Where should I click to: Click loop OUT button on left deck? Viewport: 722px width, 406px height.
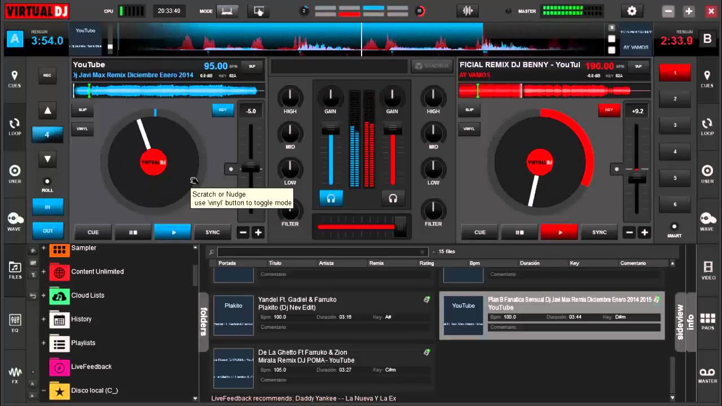[47, 231]
